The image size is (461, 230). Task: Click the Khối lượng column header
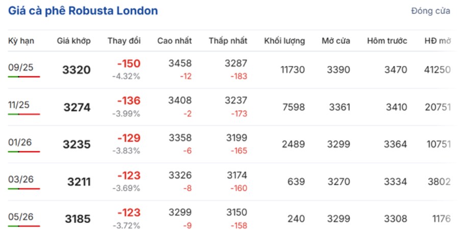point(284,41)
